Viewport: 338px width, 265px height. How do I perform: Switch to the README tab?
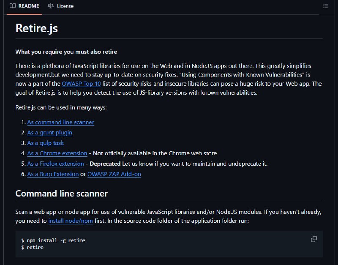click(x=24, y=6)
